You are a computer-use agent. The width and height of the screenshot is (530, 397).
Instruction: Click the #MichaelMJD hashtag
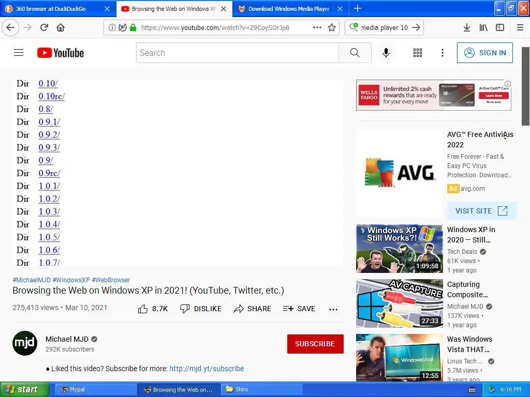pyautogui.click(x=32, y=280)
